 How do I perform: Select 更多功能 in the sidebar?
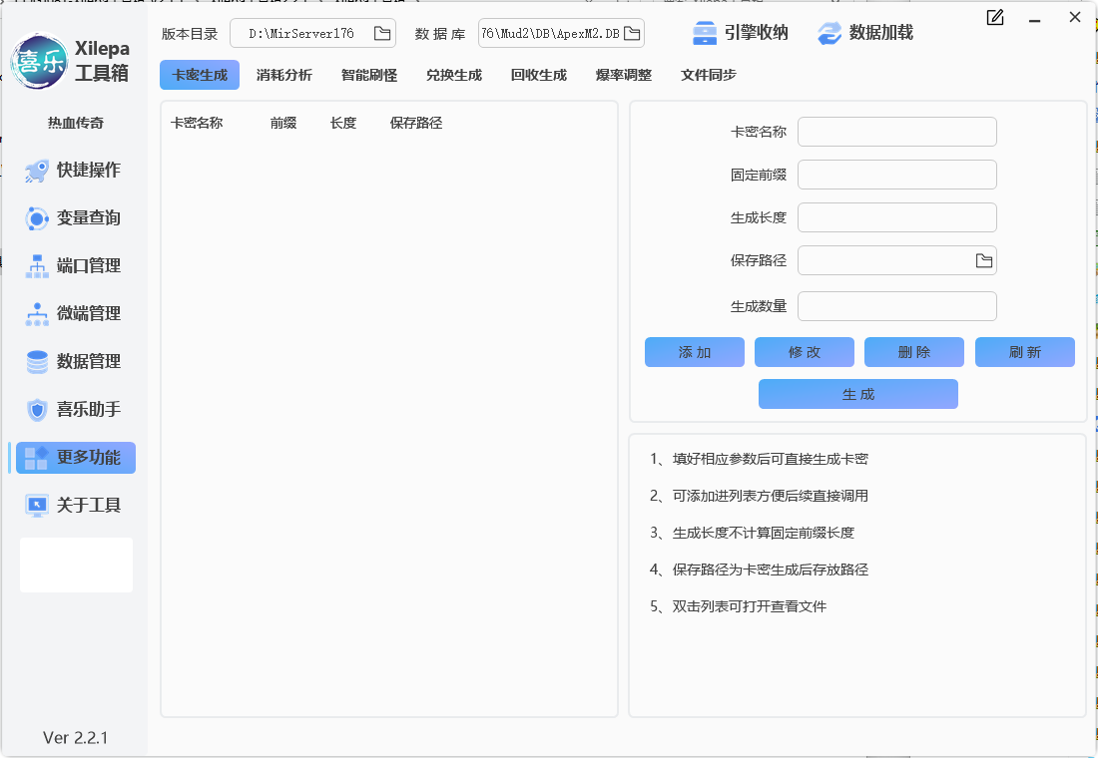[76, 458]
